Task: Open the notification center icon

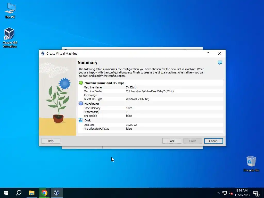Action: (x=256, y=193)
